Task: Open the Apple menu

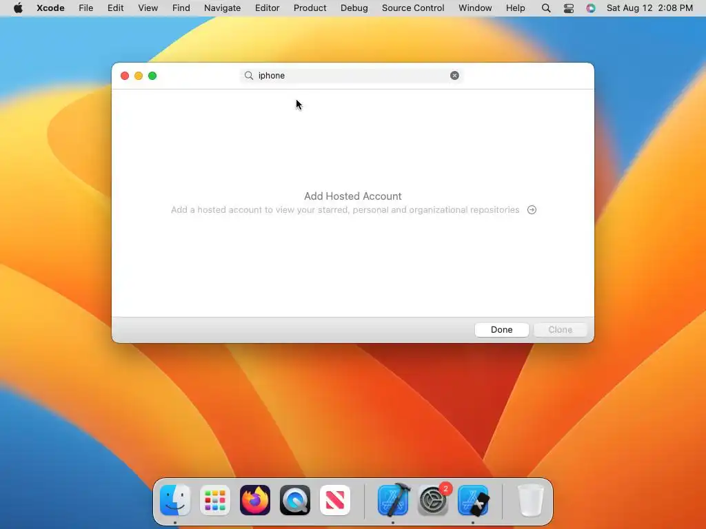Action: click(18, 8)
